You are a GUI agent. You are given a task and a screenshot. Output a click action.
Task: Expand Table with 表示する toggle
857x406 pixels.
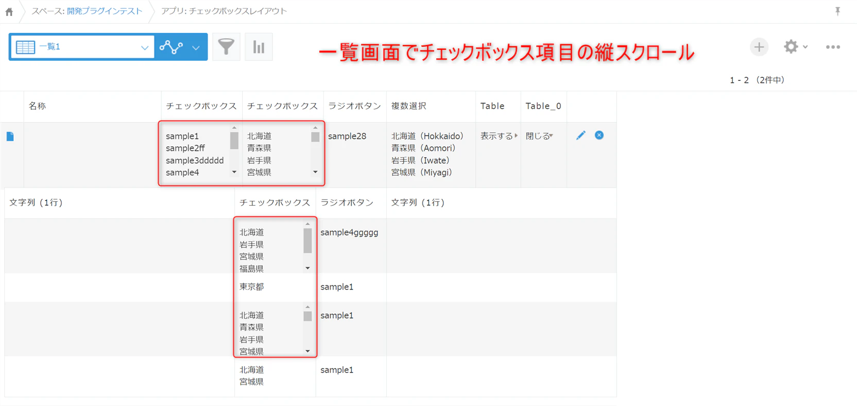pyautogui.click(x=499, y=136)
